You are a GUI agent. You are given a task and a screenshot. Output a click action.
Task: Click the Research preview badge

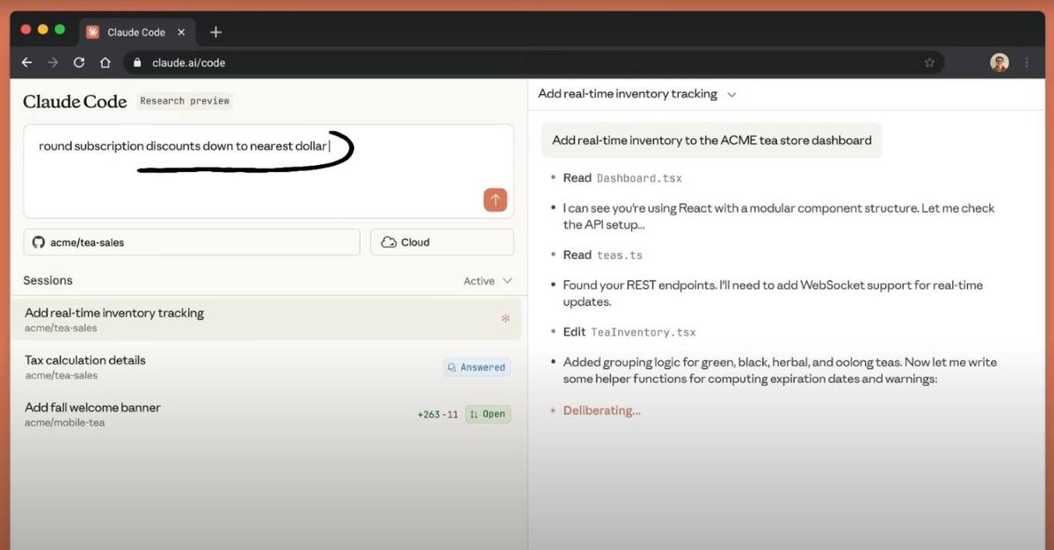[185, 101]
